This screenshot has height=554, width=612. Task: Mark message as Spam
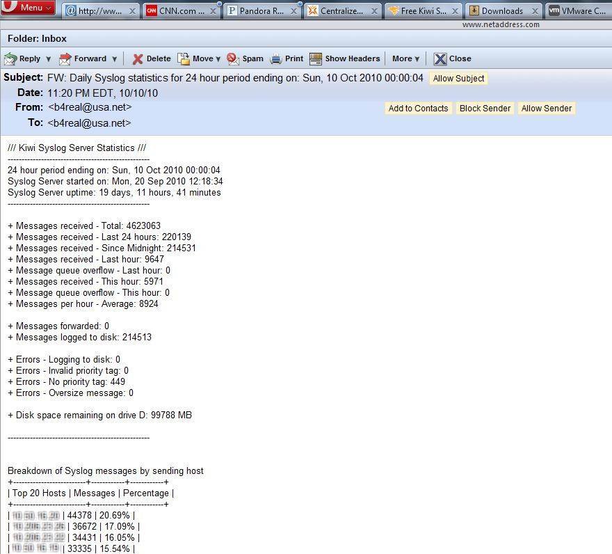tap(245, 59)
